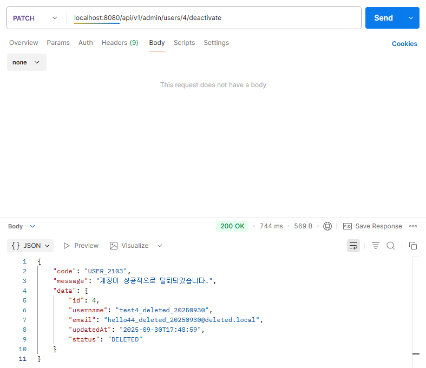This screenshot has height=368, width=426.
Task: Click the "test4_deleted_20250930" username value
Action: (162, 310)
